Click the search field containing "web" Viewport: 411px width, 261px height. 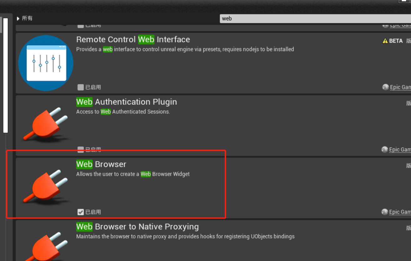[x=313, y=19]
